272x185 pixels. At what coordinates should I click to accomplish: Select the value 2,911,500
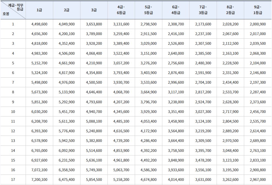[149, 34]
